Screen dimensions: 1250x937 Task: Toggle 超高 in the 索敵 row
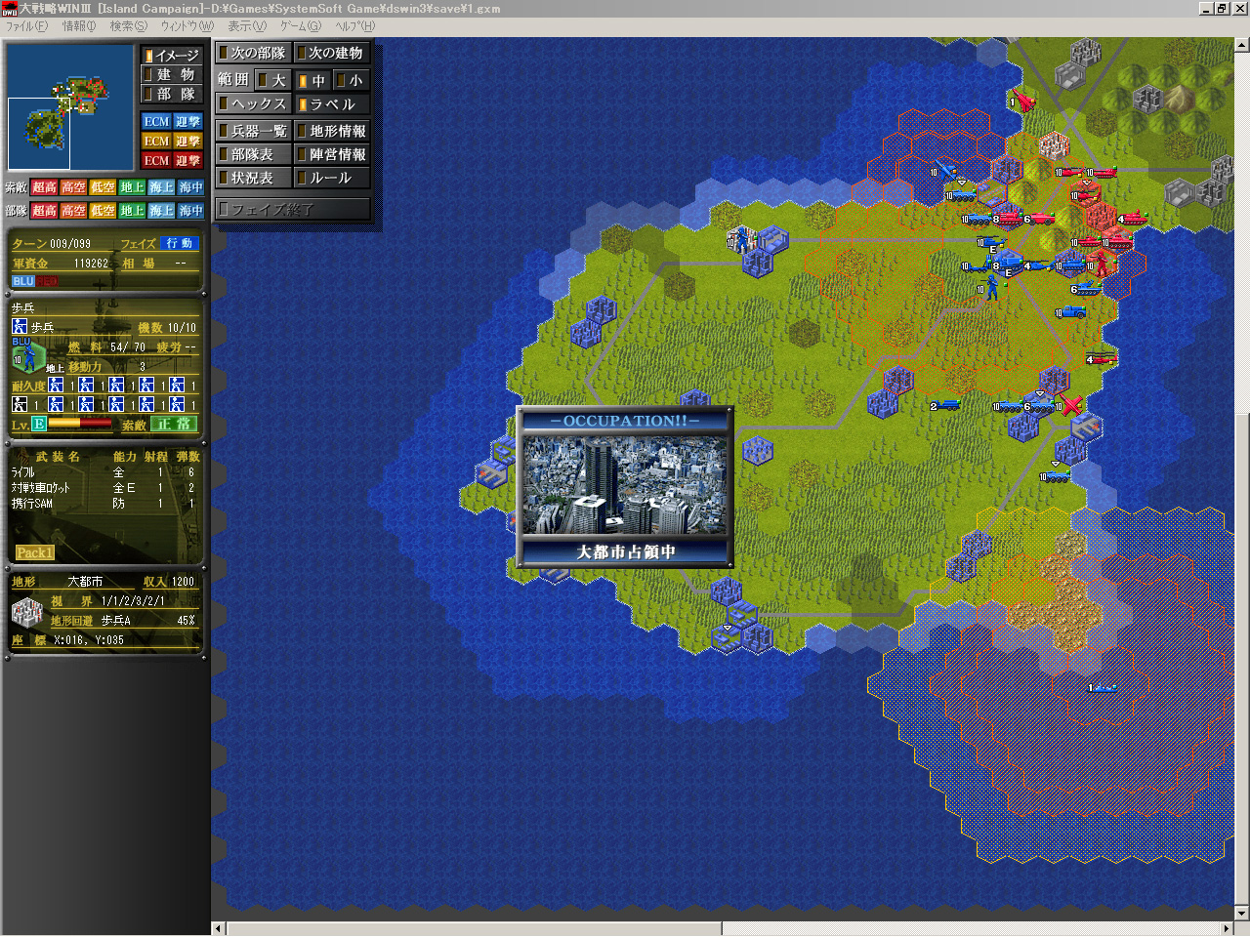[x=45, y=187]
